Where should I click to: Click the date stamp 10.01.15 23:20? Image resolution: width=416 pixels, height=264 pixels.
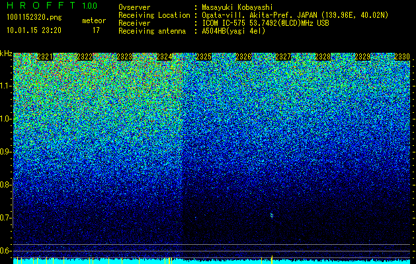(x=34, y=30)
